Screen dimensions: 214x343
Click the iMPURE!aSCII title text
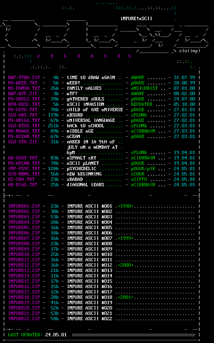[136, 18]
